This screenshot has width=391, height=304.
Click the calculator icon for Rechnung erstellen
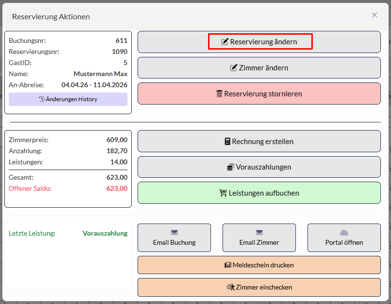[x=227, y=142]
